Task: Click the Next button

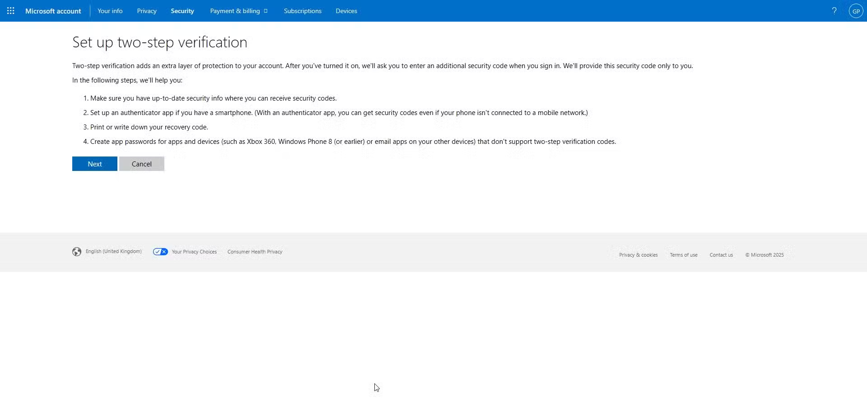Action: point(95,164)
